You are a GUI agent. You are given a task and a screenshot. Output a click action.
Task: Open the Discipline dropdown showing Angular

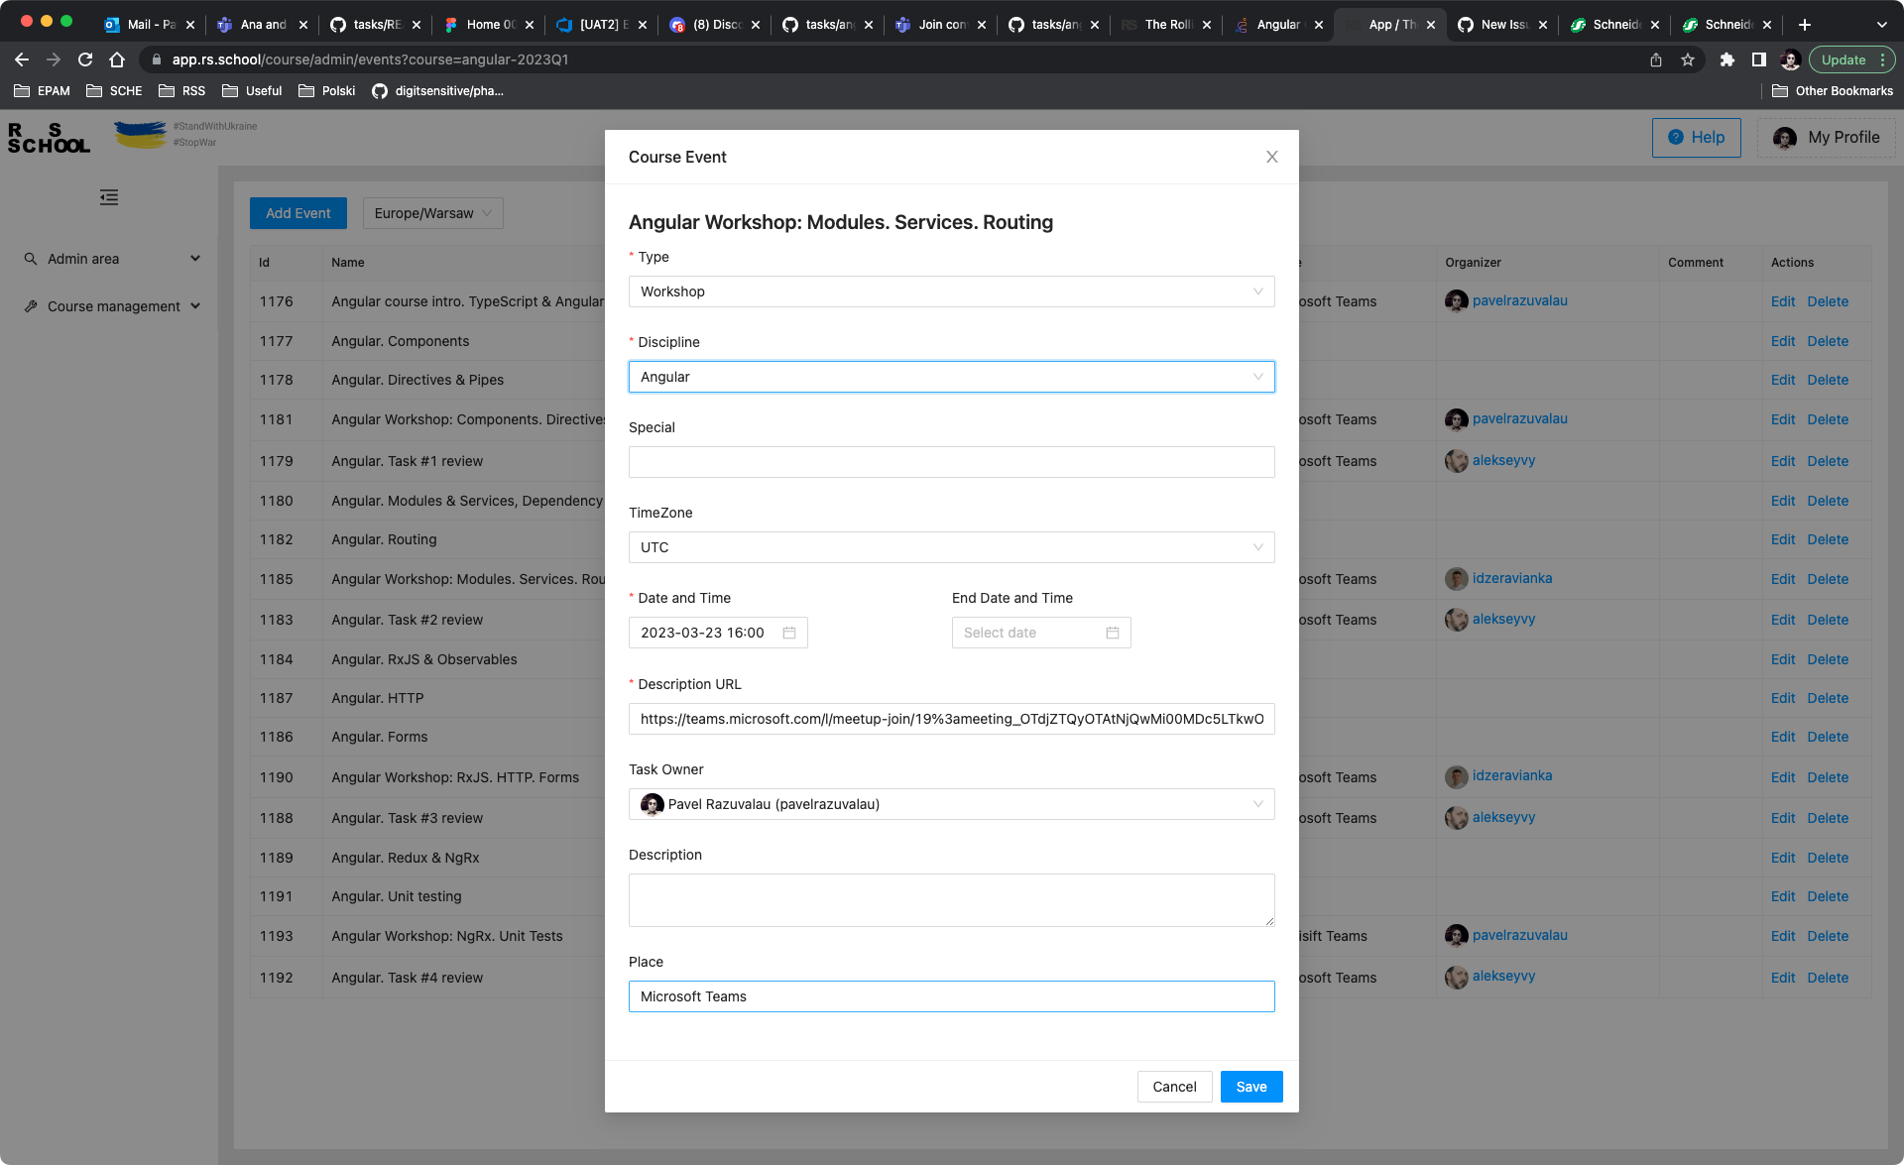(x=951, y=377)
